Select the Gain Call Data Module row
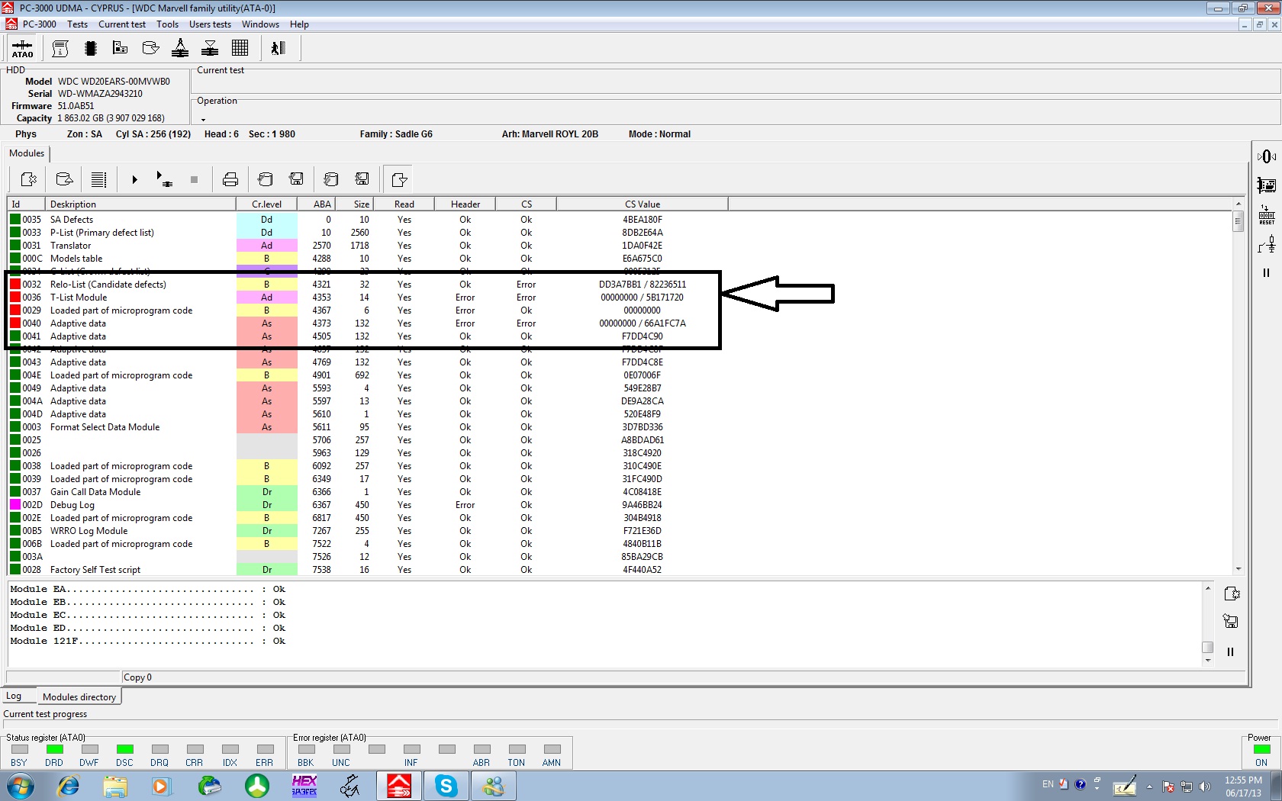This screenshot has width=1282, height=801. pos(369,492)
